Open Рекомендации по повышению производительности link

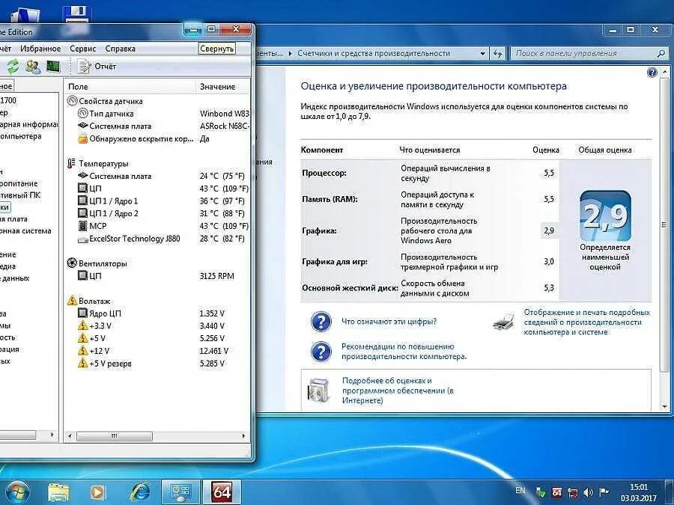(x=404, y=352)
